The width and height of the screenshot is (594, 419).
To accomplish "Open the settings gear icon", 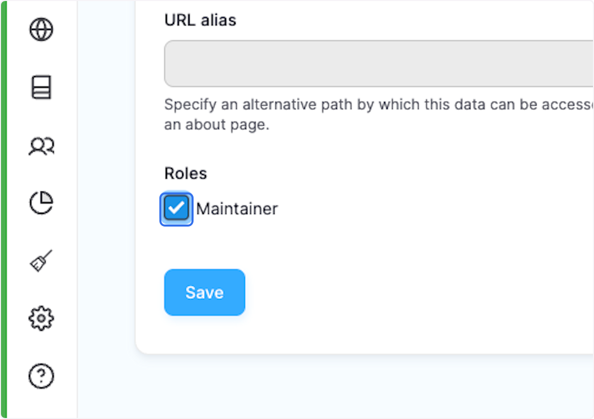I will coord(41,319).
